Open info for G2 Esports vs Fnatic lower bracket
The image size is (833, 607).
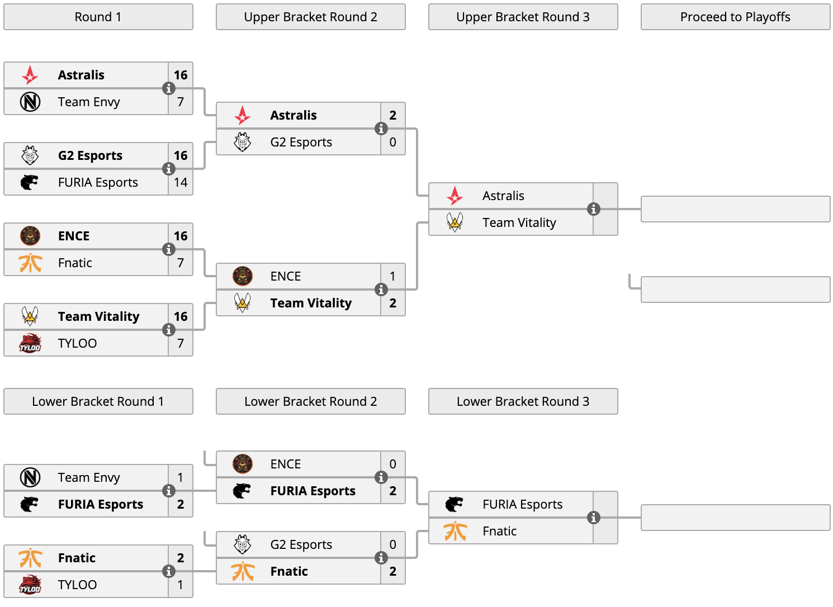381,558
